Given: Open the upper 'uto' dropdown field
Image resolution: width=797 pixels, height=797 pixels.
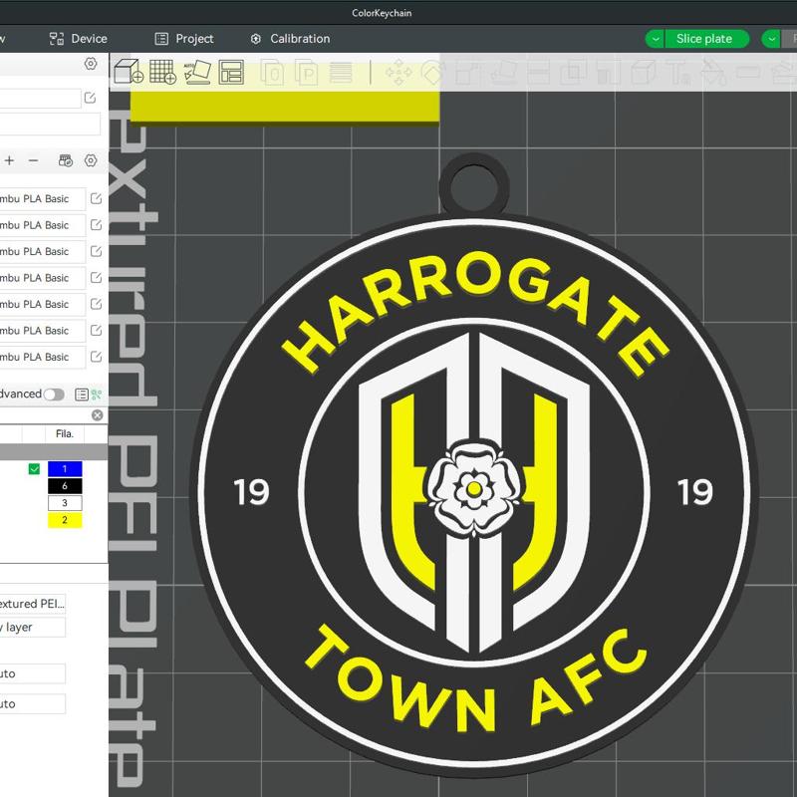Looking at the screenshot, I should coord(33,673).
